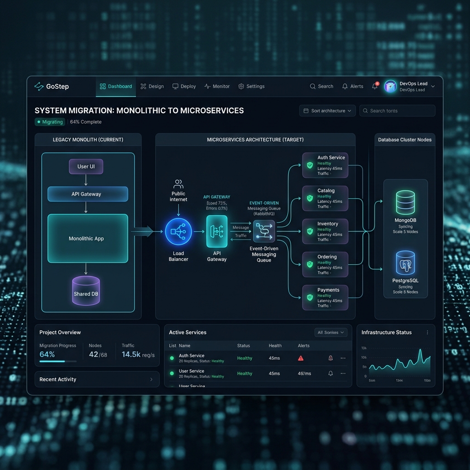Screen dimensions: 470x470
Task: Click the Public internet users icon
Action: (x=179, y=184)
